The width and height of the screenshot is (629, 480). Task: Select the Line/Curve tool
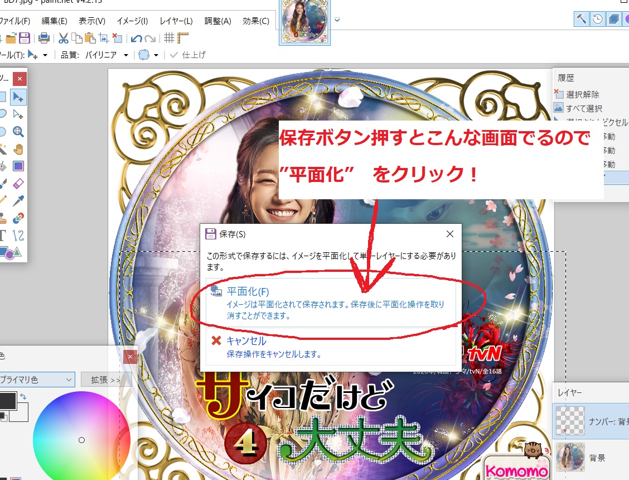[18, 236]
